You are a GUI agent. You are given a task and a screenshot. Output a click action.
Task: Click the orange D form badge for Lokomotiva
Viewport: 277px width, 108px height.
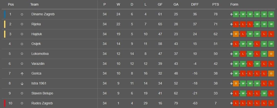point(271,54)
